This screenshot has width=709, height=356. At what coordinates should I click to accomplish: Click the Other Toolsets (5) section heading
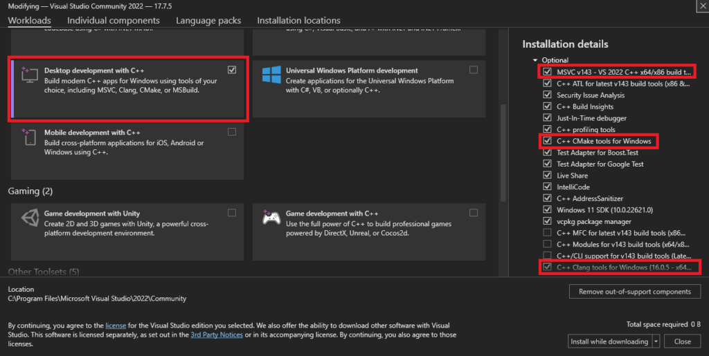(44, 272)
